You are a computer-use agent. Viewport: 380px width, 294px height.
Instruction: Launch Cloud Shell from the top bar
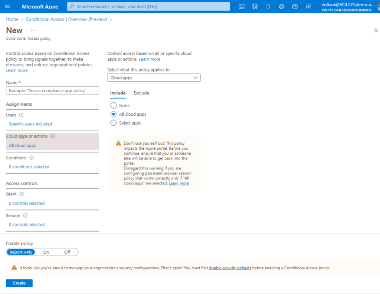coord(242,7)
